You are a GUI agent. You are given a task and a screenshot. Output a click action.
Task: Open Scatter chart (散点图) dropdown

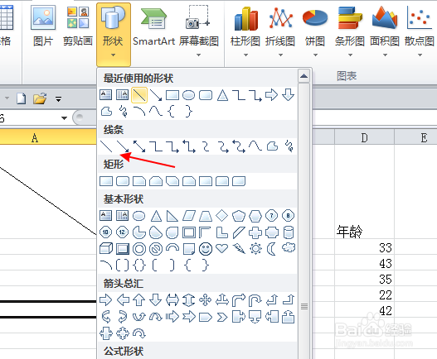click(420, 31)
